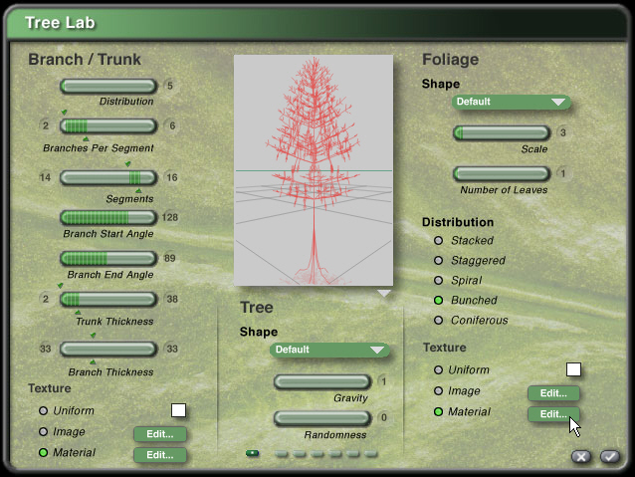
Task: Select Coniferous foliage distribution
Action: (x=438, y=321)
